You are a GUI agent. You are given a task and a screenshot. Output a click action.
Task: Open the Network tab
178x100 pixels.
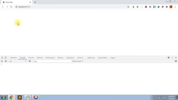(x=40, y=57)
